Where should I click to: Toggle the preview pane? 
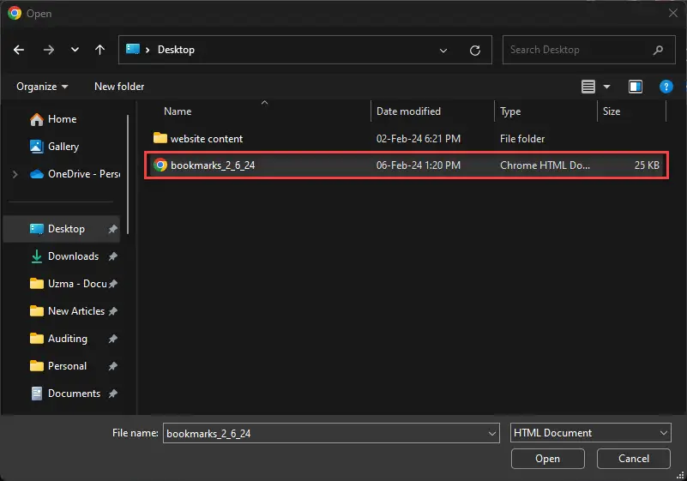pos(636,87)
